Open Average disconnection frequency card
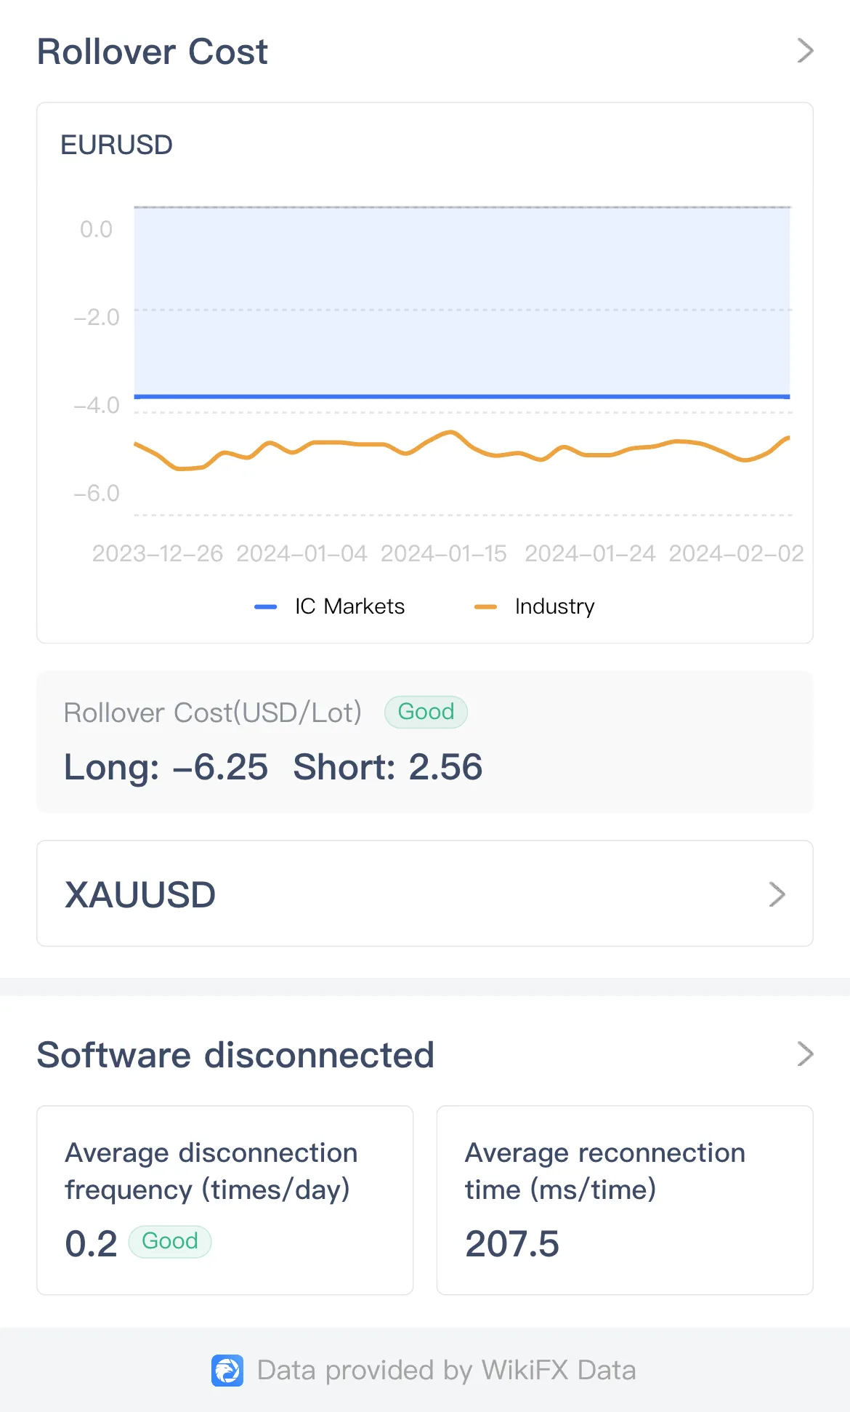This screenshot has width=850, height=1412. point(225,1200)
